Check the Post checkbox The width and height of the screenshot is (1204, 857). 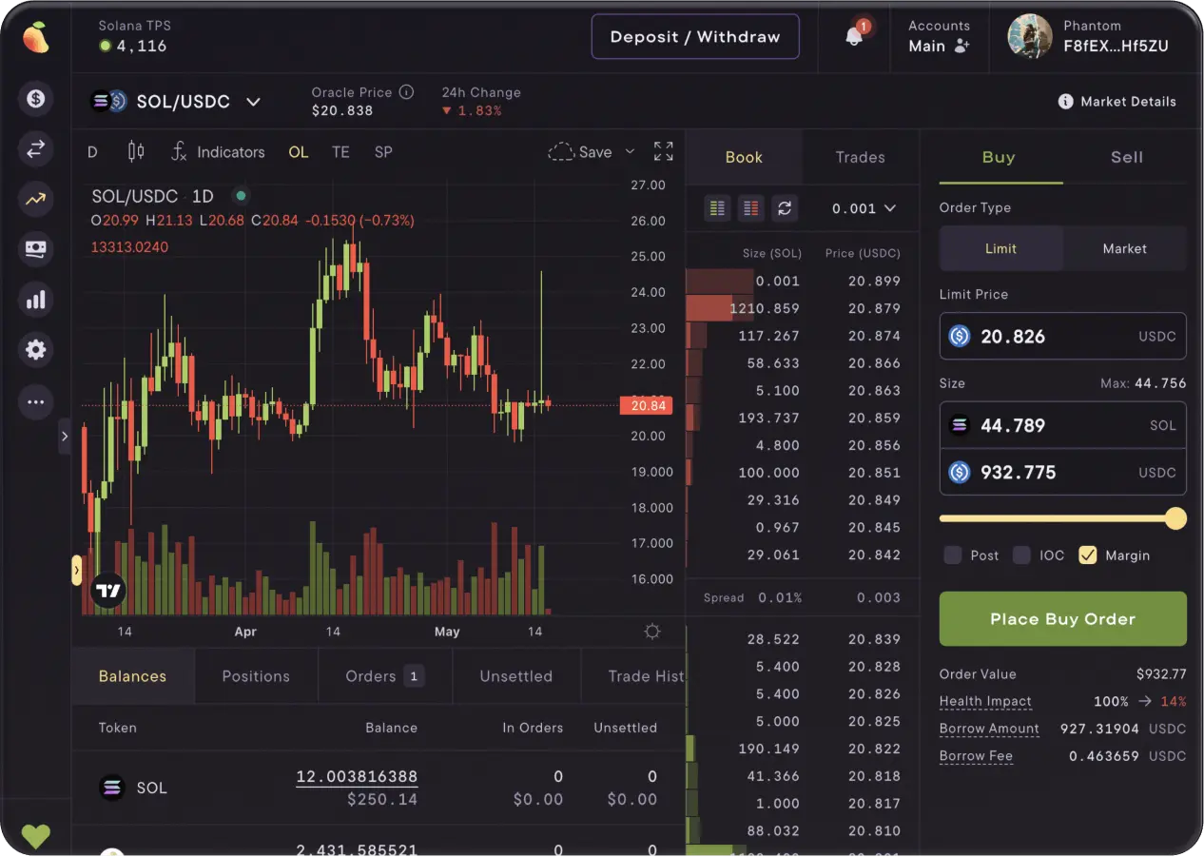coord(952,555)
